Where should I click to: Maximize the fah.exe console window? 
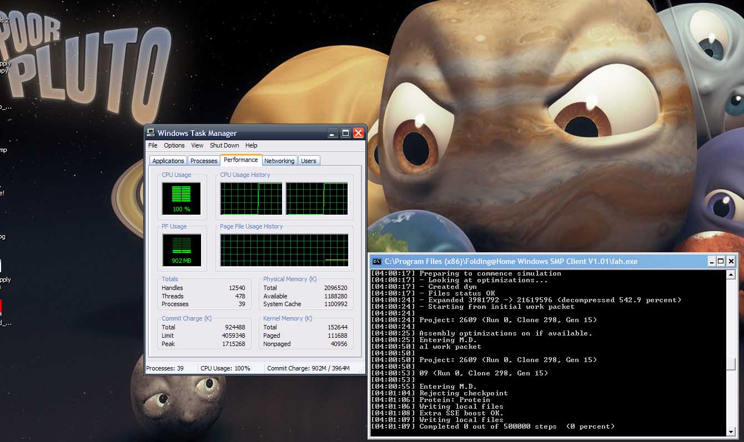(x=721, y=261)
